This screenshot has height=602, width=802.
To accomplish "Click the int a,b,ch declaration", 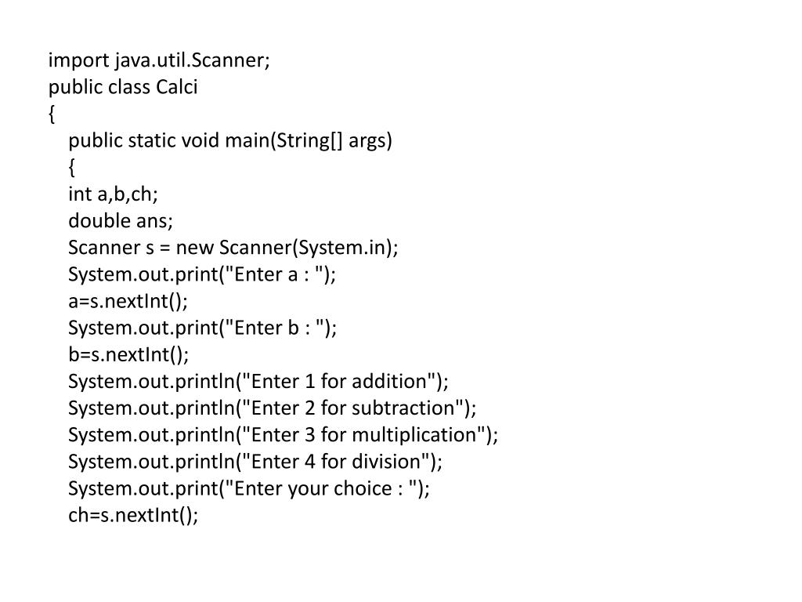I will (x=113, y=194).
